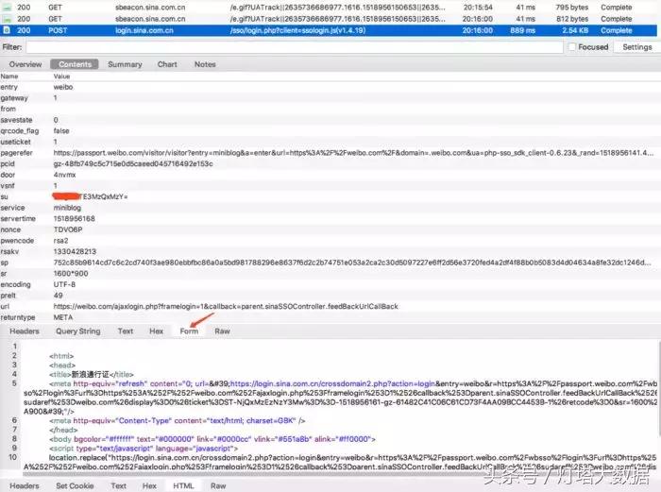Select the 812 bytes GET request row
This screenshot has height=492, width=661.
[329, 19]
